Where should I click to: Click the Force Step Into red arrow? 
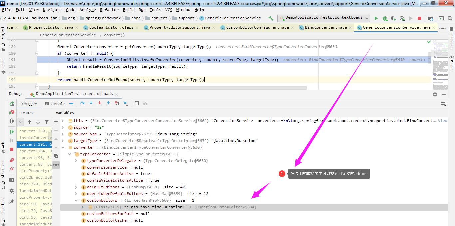pos(100,104)
